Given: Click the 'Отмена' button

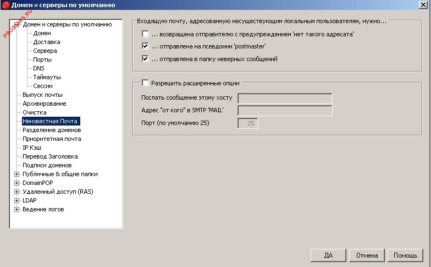Looking at the screenshot, I should (x=367, y=255).
